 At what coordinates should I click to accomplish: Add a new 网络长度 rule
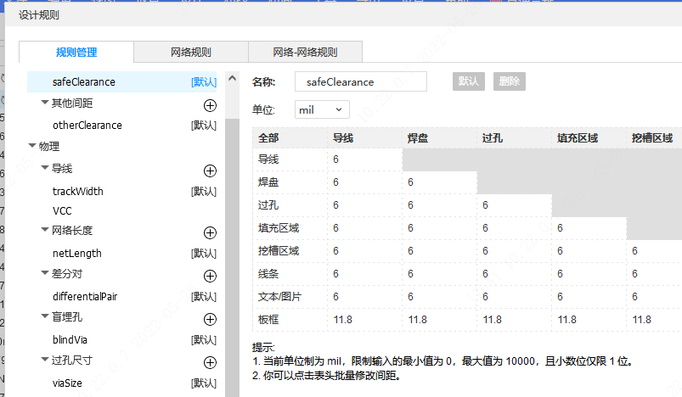(x=210, y=232)
